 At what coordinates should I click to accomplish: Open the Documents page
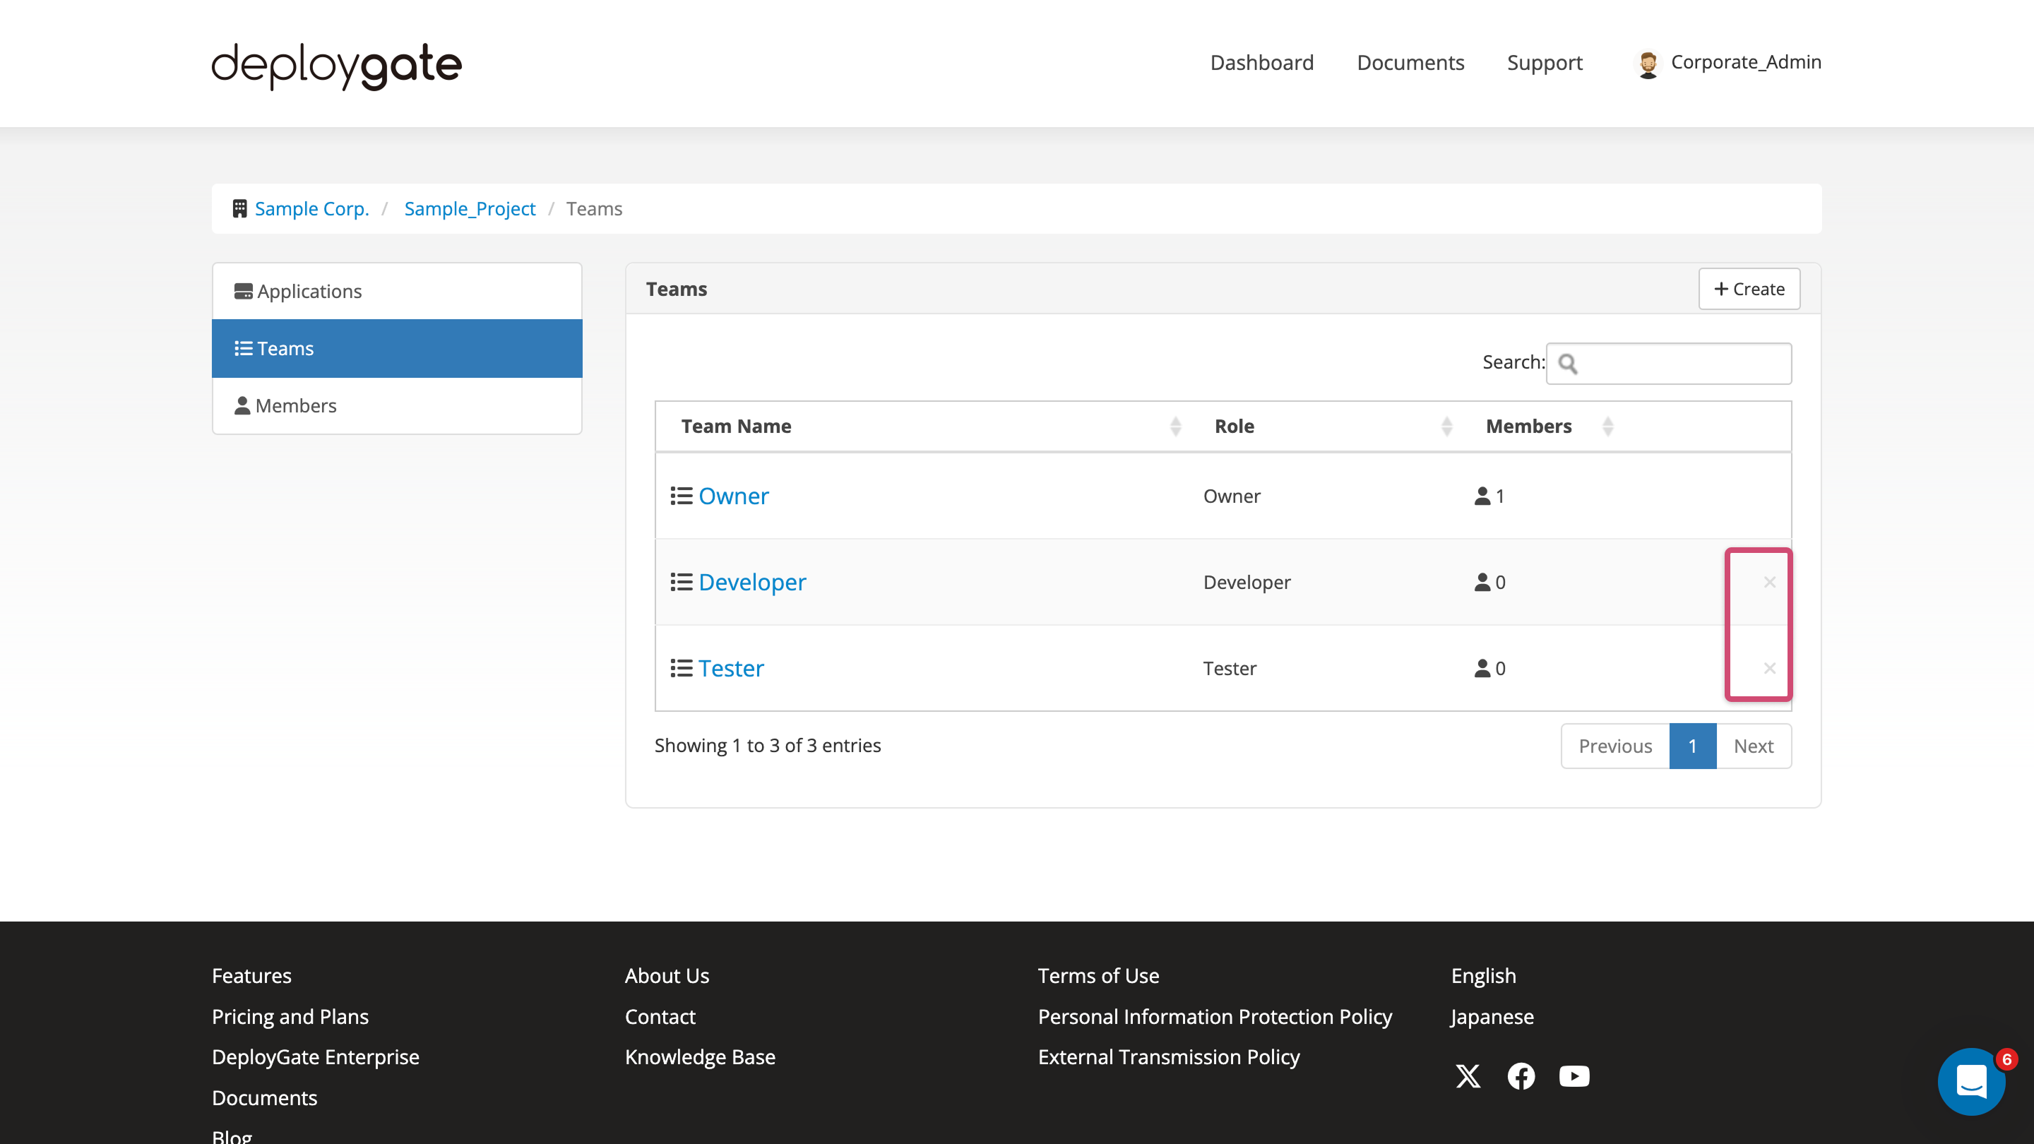[x=1410, y=62]
